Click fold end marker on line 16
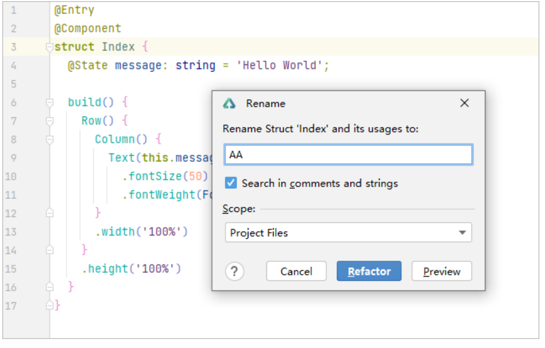Viewport: 545px width, 348px height. (x=50, y=287)
